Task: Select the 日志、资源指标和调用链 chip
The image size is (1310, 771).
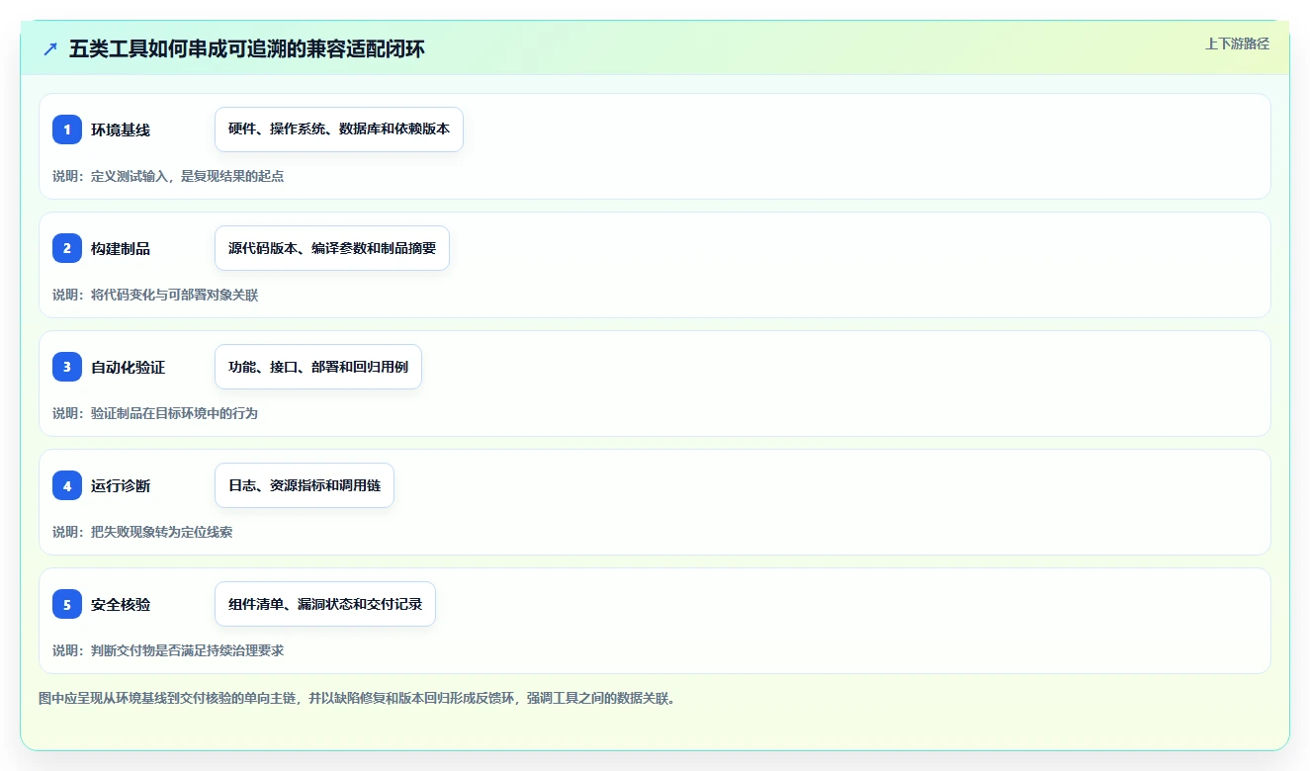Action: [x=305, y=485]
